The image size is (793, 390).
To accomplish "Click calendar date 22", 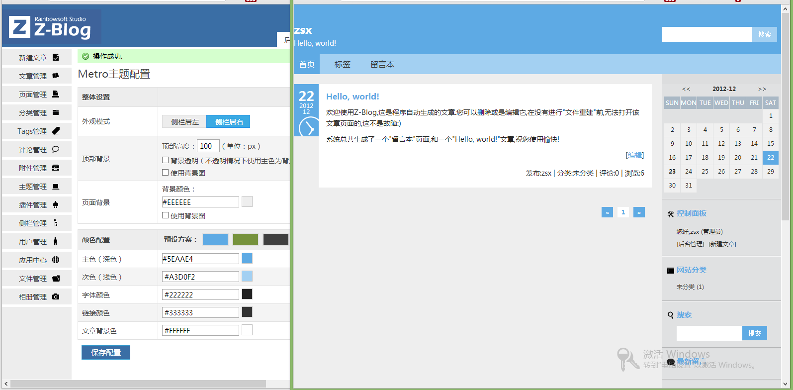I will click(771, 158).
